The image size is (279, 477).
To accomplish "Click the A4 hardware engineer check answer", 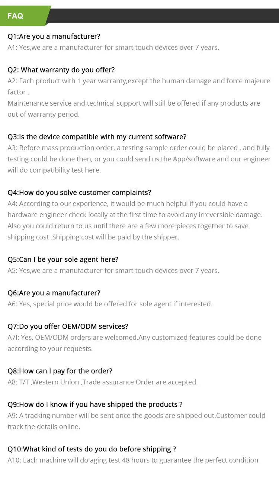I will pos(135,209).
